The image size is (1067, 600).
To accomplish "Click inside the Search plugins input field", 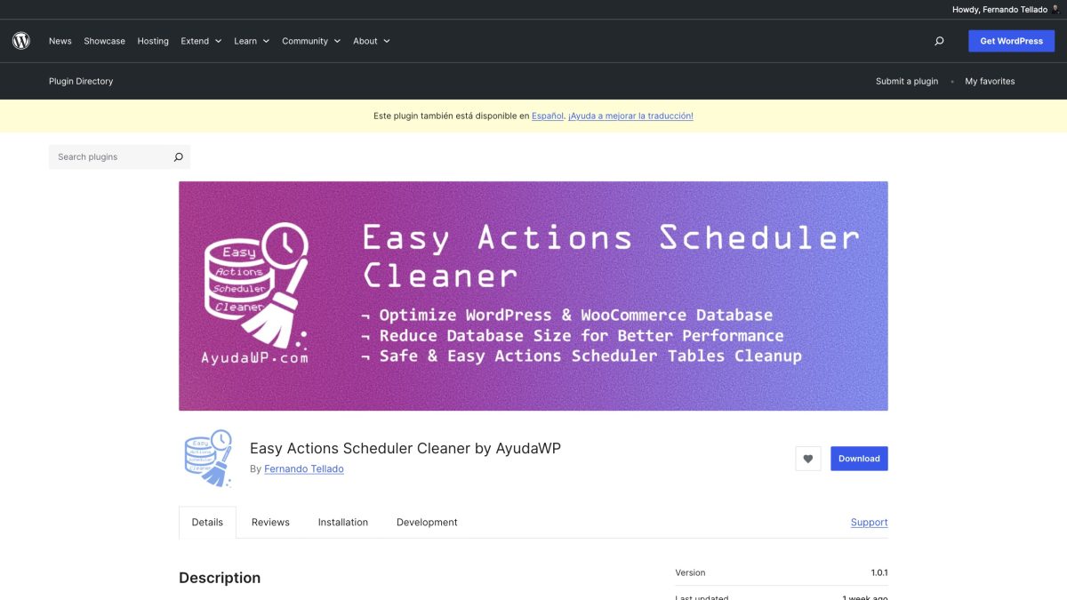I will tap(107, 156).
